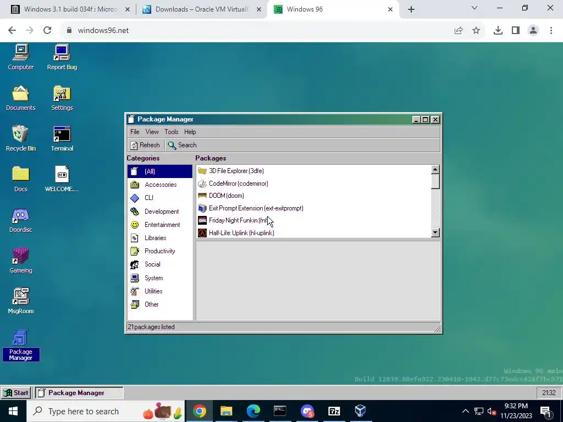Viewport: 563px width, 422px height.
Task: Switch to the Downloads Oracle VM VirtualBox tab
Action: 201,9
